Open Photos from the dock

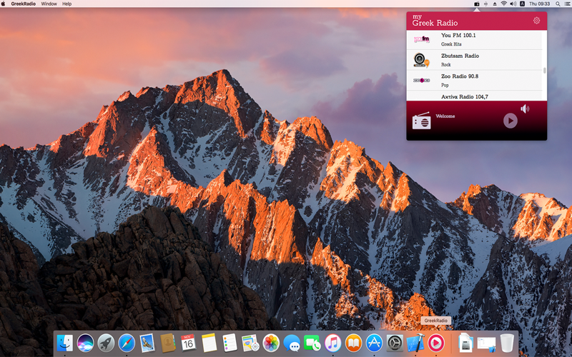point(271,343)
